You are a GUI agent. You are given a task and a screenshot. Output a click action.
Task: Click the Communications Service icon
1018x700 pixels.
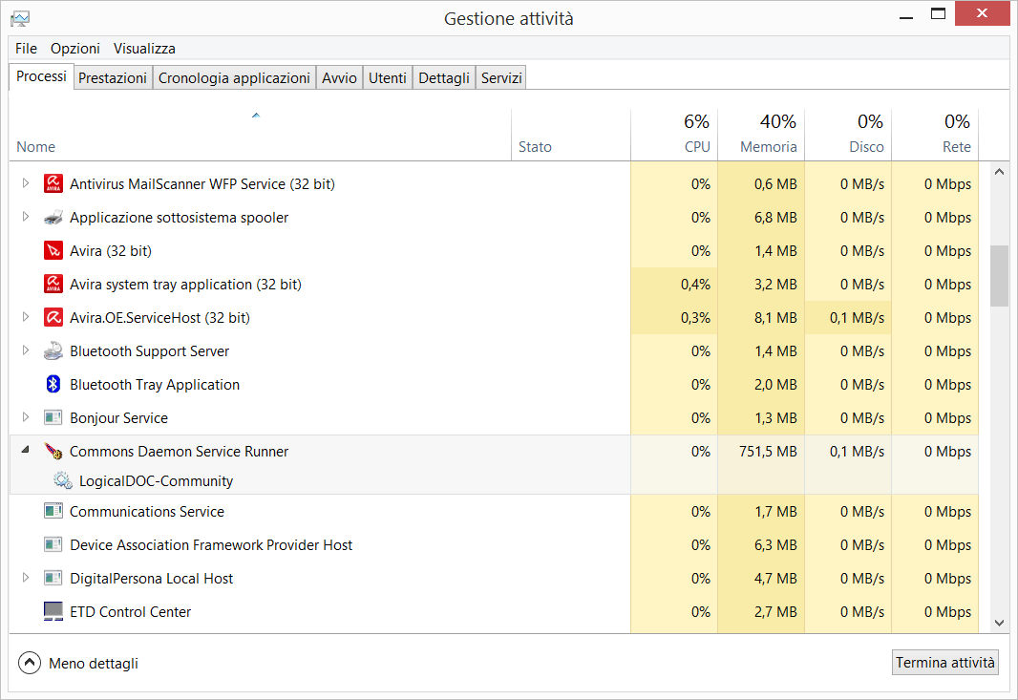pyautogui.click(x=53, y=511)
